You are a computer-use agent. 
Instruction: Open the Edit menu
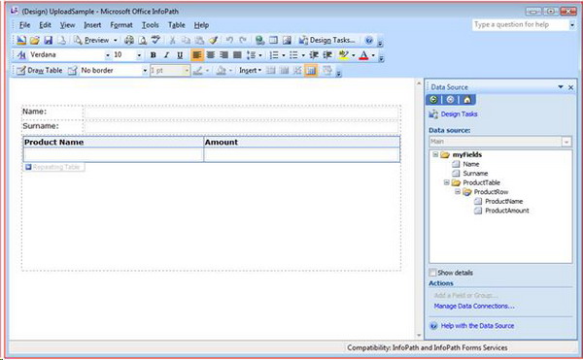click(45, 25)
